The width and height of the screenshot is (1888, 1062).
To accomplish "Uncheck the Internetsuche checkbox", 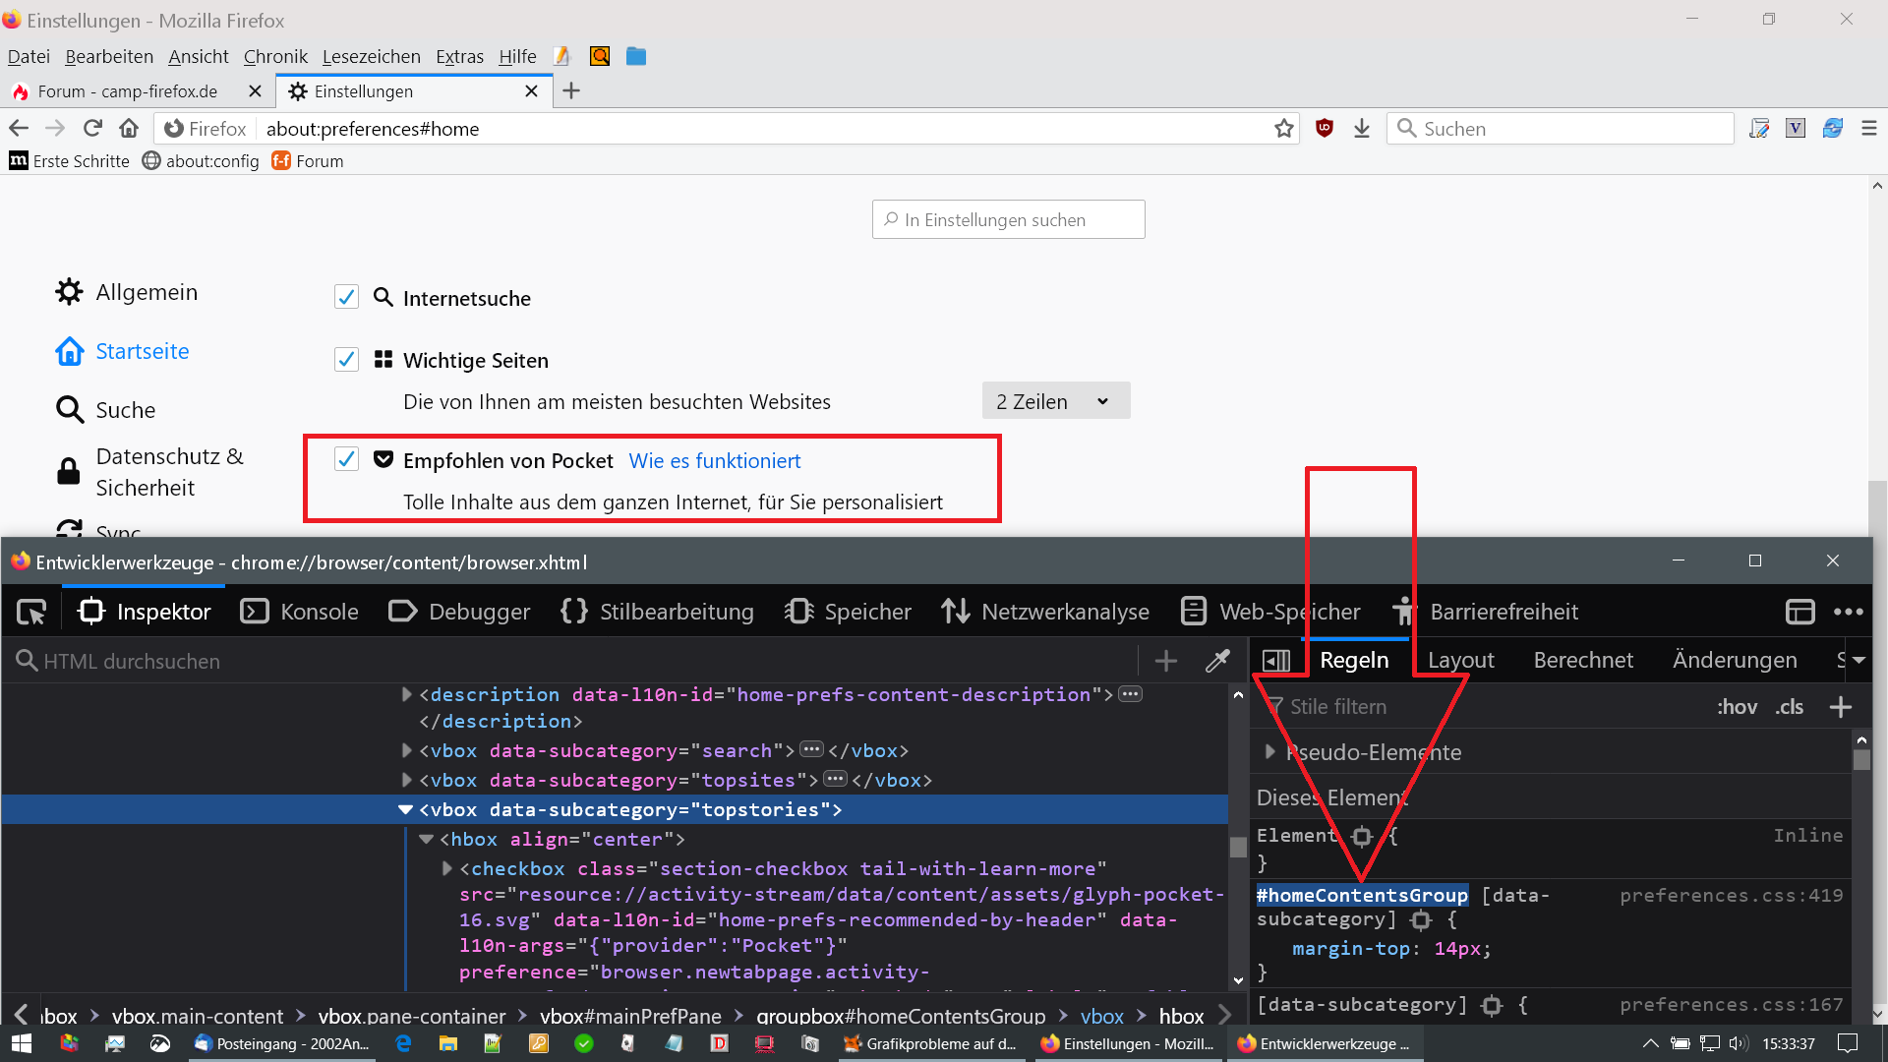I will tap(346, 297).
